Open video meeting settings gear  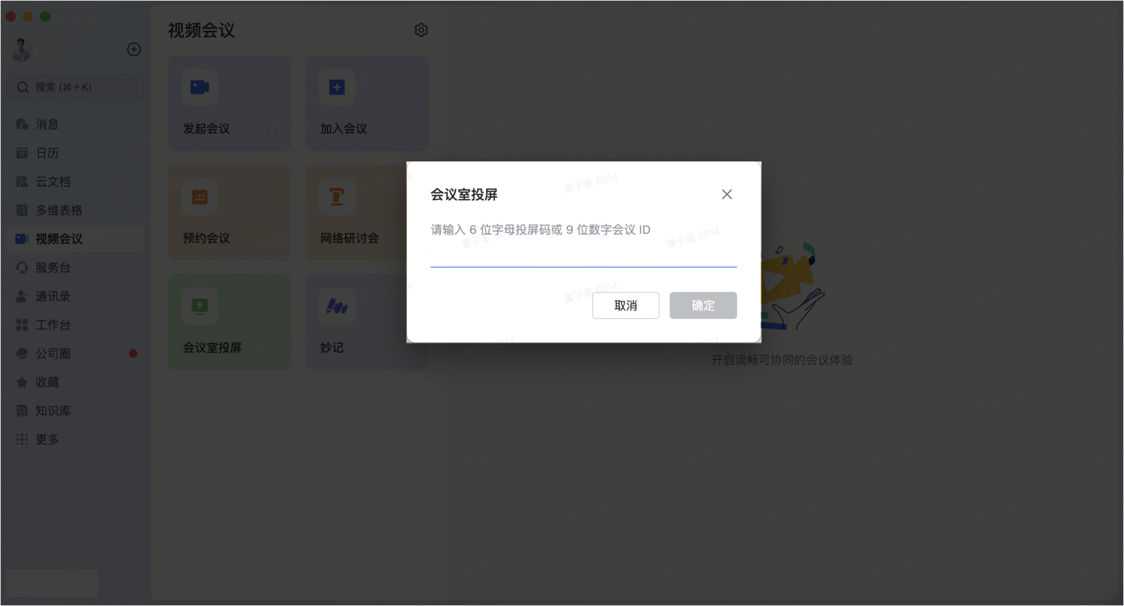click(x=421, y=30)
